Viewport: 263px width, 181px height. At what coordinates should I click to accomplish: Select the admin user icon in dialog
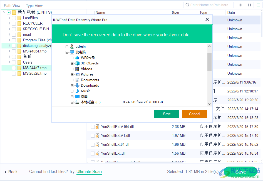coord(72,47)
